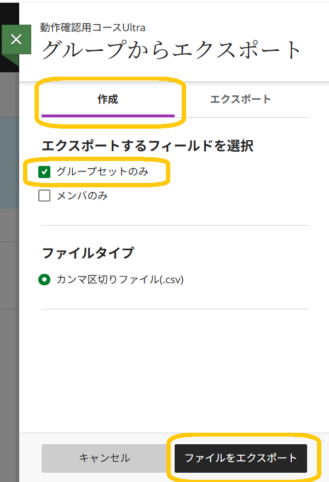Screen dimensions: 329x482
Task: Click the グループからエクスポート panel title
Action: pos(171,50)
